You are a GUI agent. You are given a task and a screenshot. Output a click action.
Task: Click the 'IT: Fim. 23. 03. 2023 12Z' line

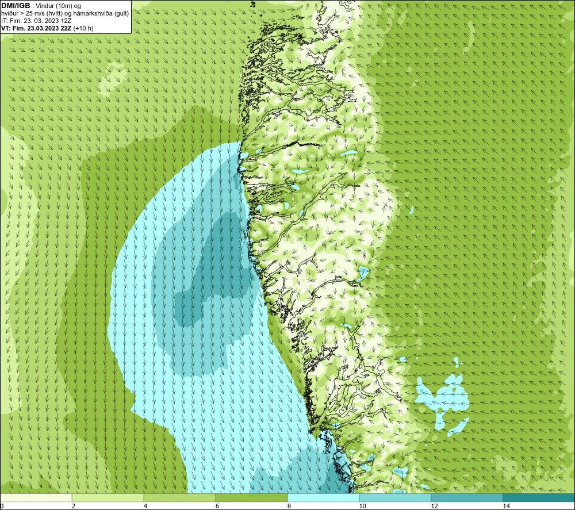36,21
